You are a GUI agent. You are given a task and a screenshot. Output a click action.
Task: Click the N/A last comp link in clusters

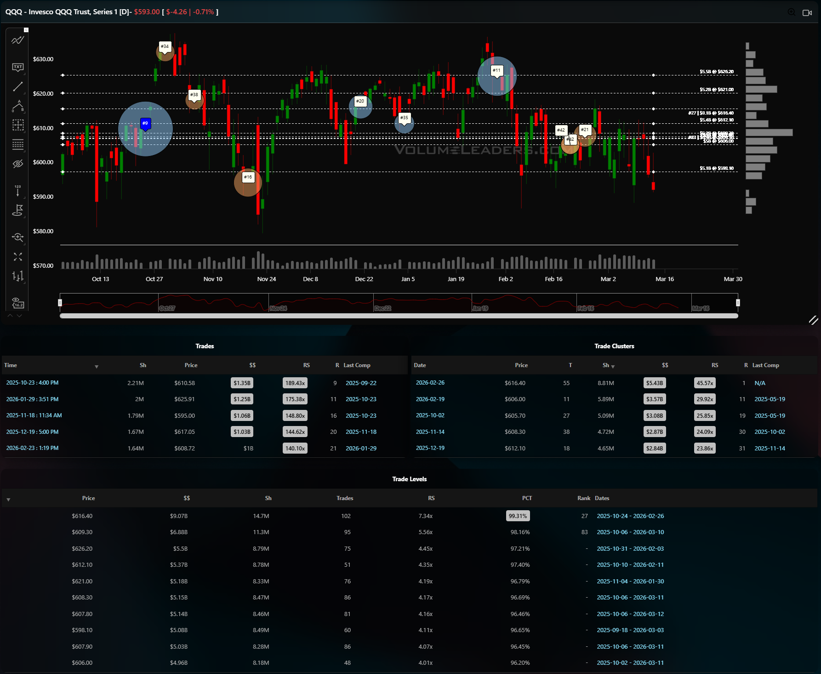(x=760, y=383)
